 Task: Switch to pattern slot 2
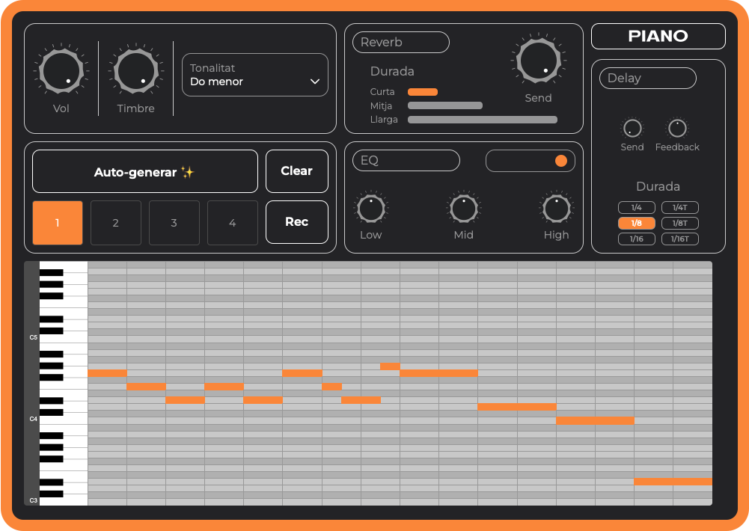coord(115,223)
